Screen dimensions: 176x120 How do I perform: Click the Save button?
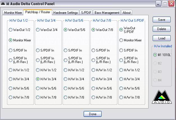tap(161, 20)
